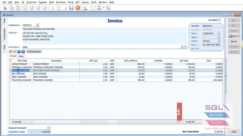Image resolution: width=243 pixels, height=136 pixels.
Task: Click the Cancel button in right panel
Action: [x=234, y=42]
